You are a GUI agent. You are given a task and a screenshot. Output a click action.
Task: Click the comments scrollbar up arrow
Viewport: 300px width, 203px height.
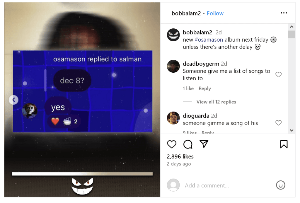click(292, 27)
